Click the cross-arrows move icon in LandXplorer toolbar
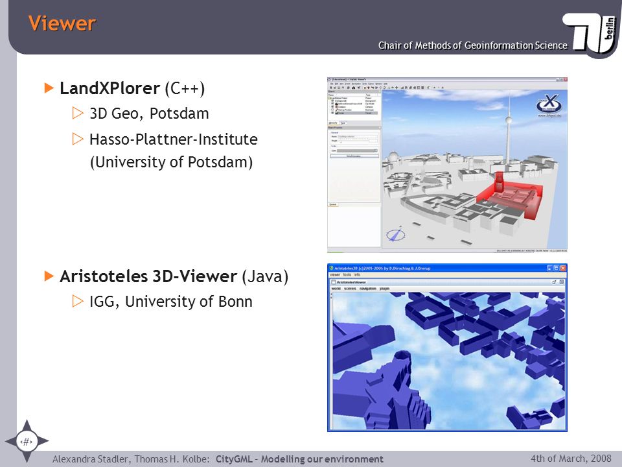 point(397,88)
